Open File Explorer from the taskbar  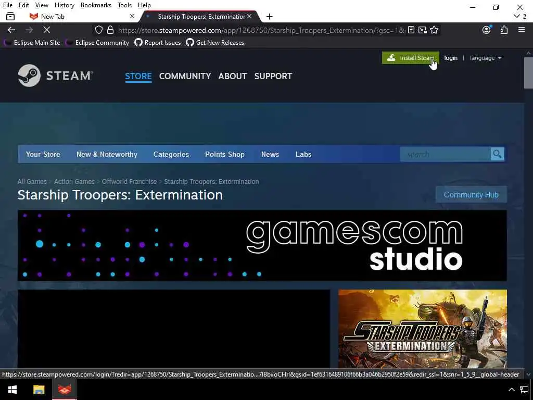39,390
